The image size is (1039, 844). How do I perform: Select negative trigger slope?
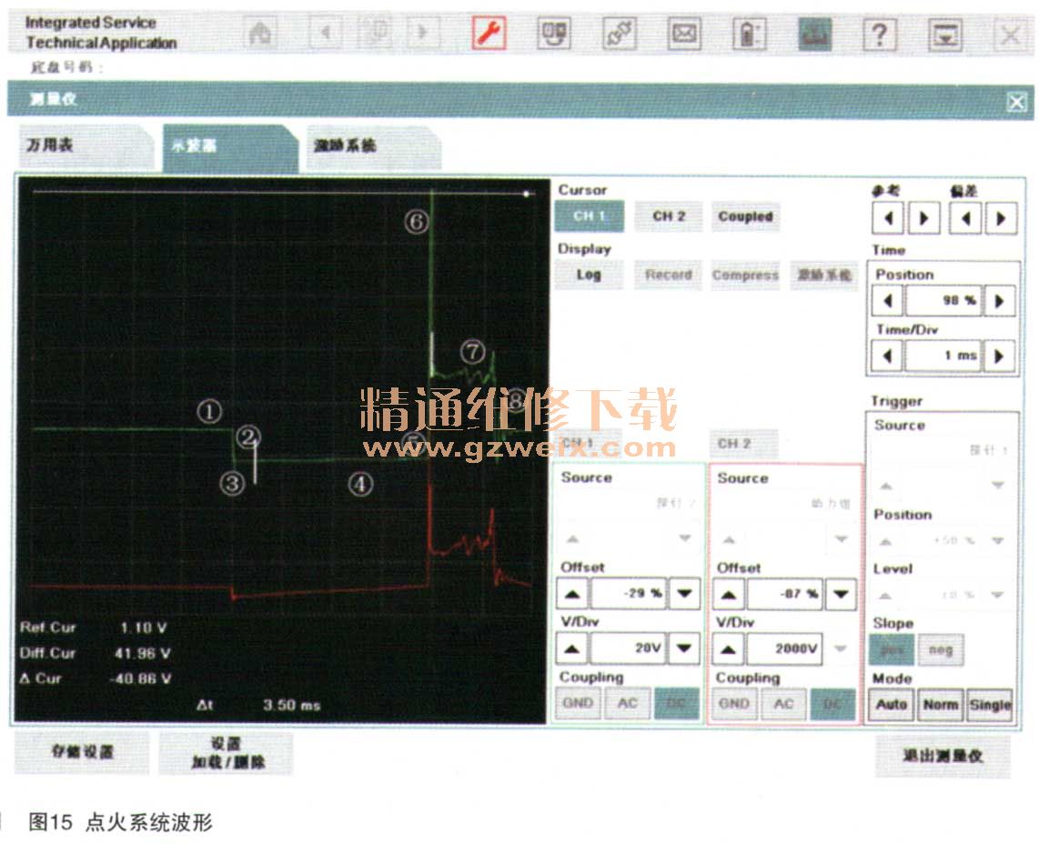click(x=941, y=650)
